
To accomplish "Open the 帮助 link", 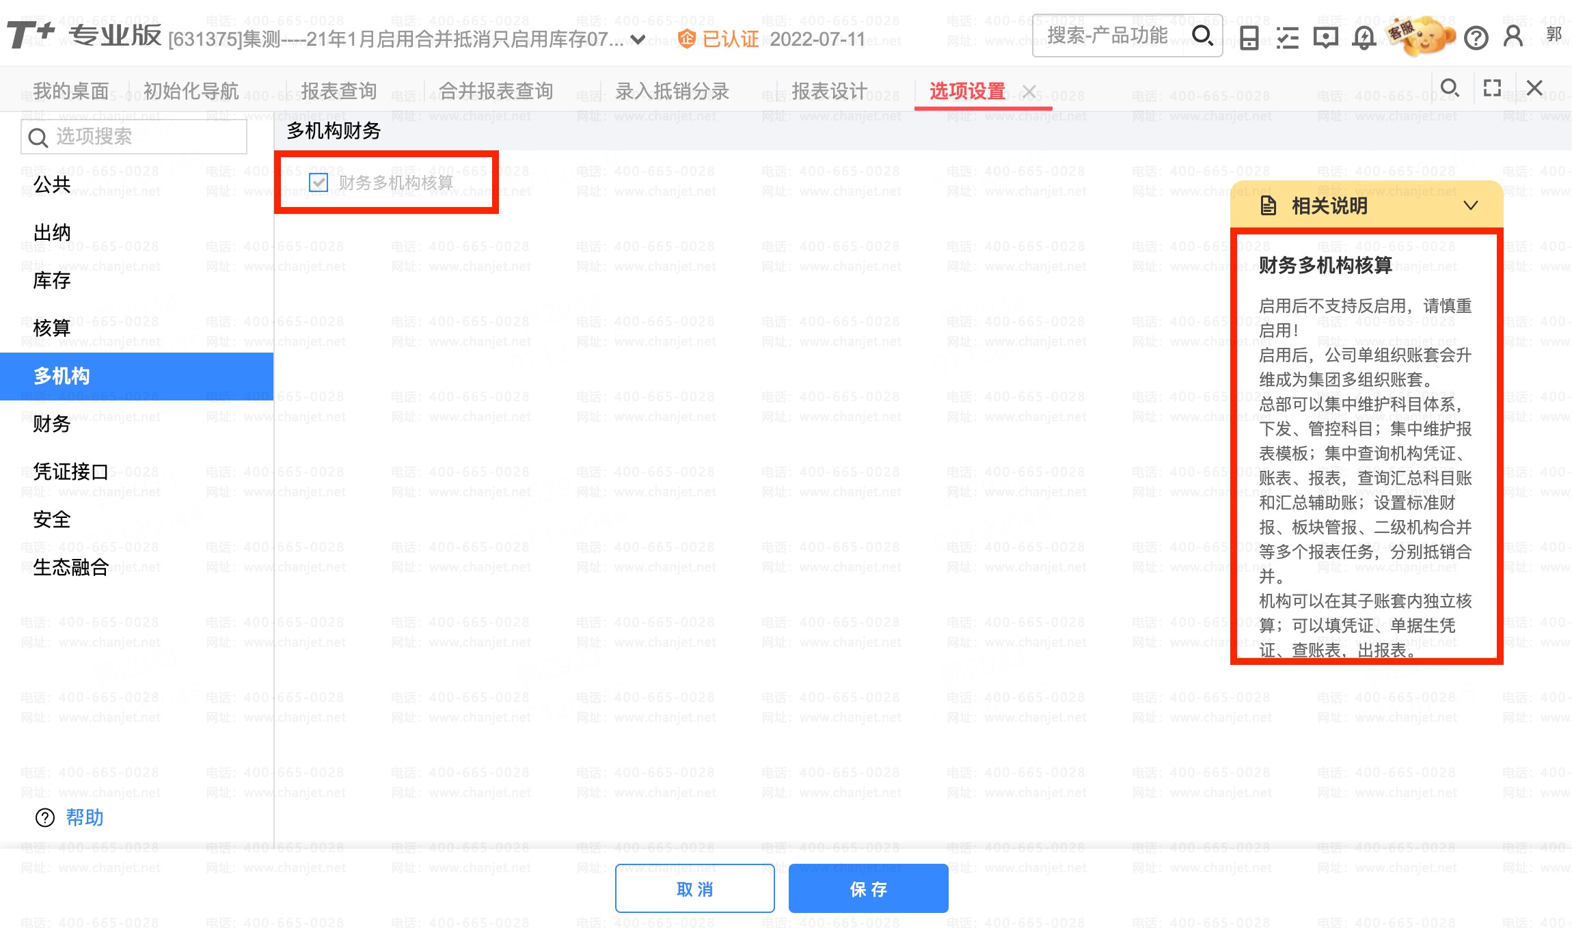I will pyautogui.click(x=85, y=818).
